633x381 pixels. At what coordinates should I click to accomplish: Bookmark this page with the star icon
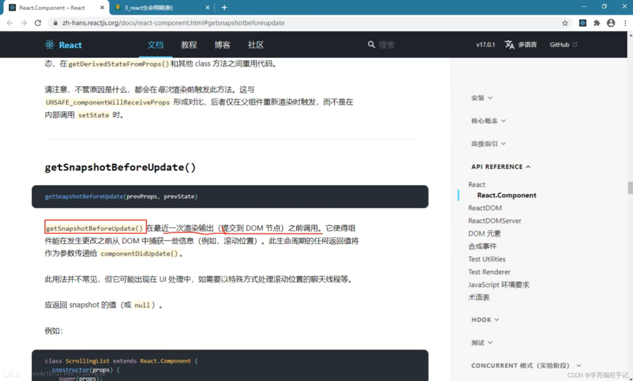[565, 23]
